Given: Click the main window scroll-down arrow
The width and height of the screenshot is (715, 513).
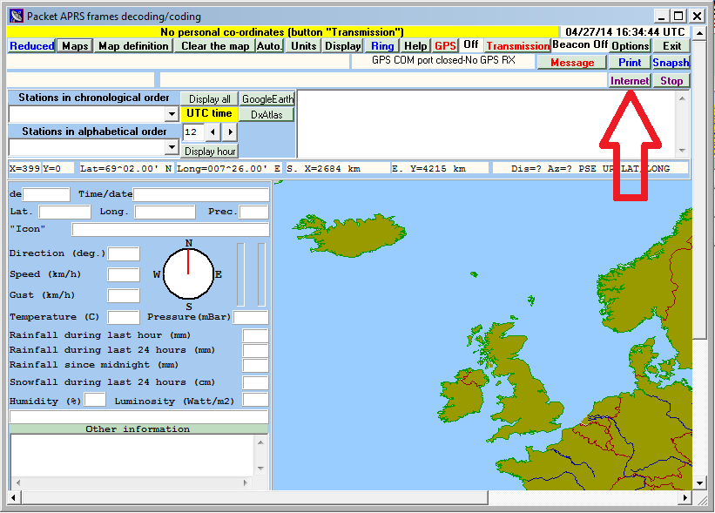Looking at the screenshot, I should 699,483.
